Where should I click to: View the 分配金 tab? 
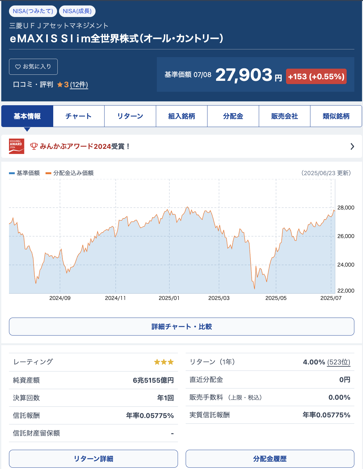pyautogui.click(x=233, y=116)
